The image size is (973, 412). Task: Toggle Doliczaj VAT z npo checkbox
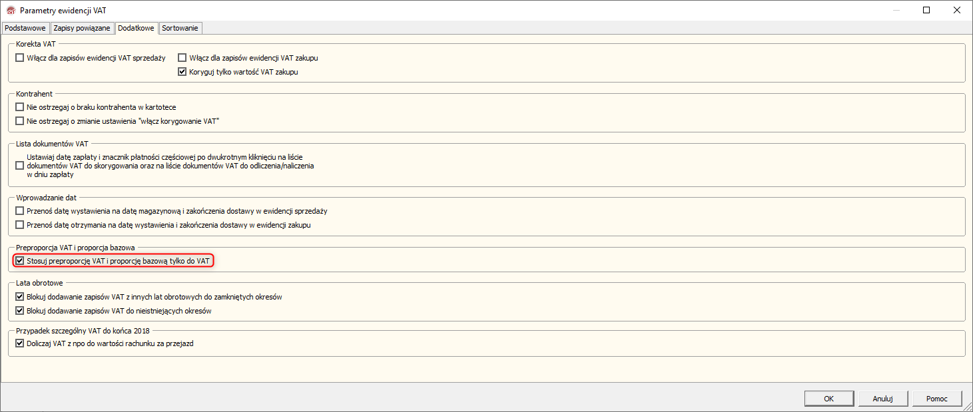point(20,344)
